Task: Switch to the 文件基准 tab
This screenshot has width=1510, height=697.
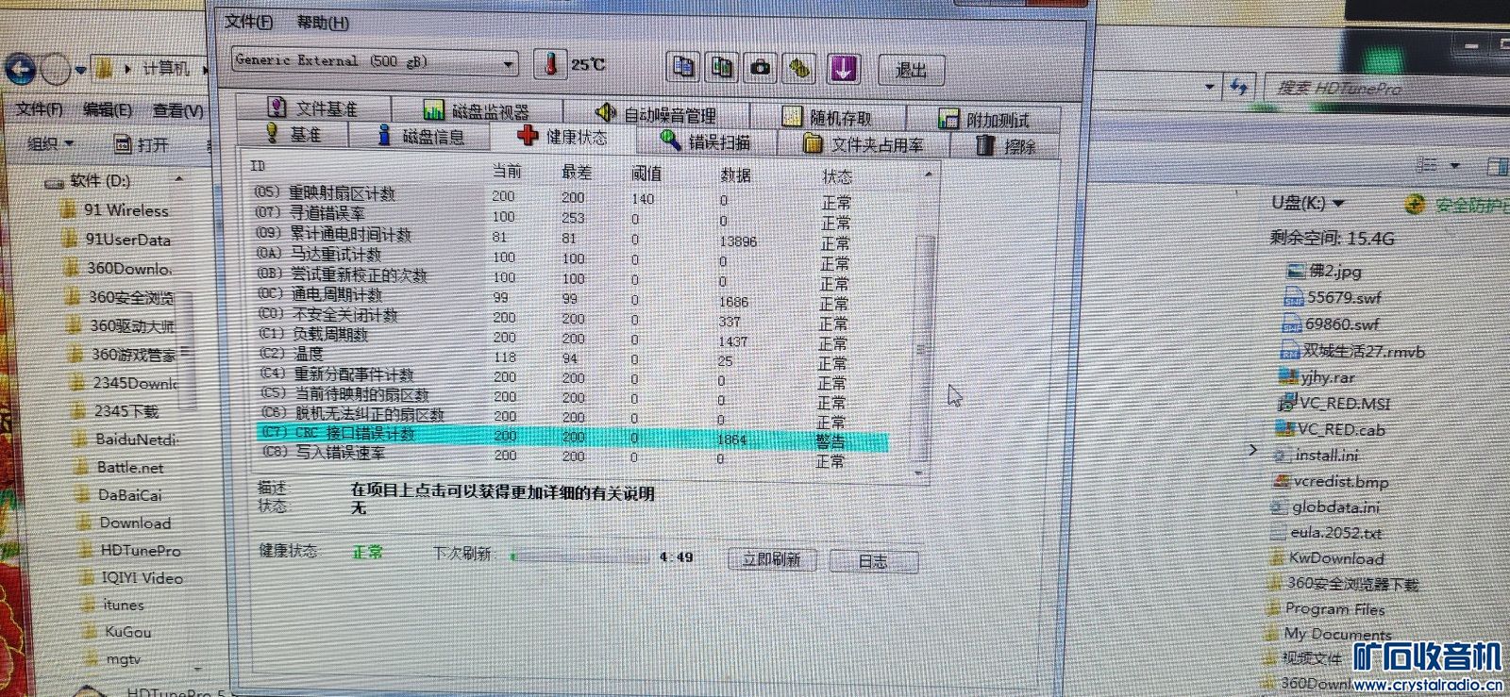Action: [x=312, y=108]
